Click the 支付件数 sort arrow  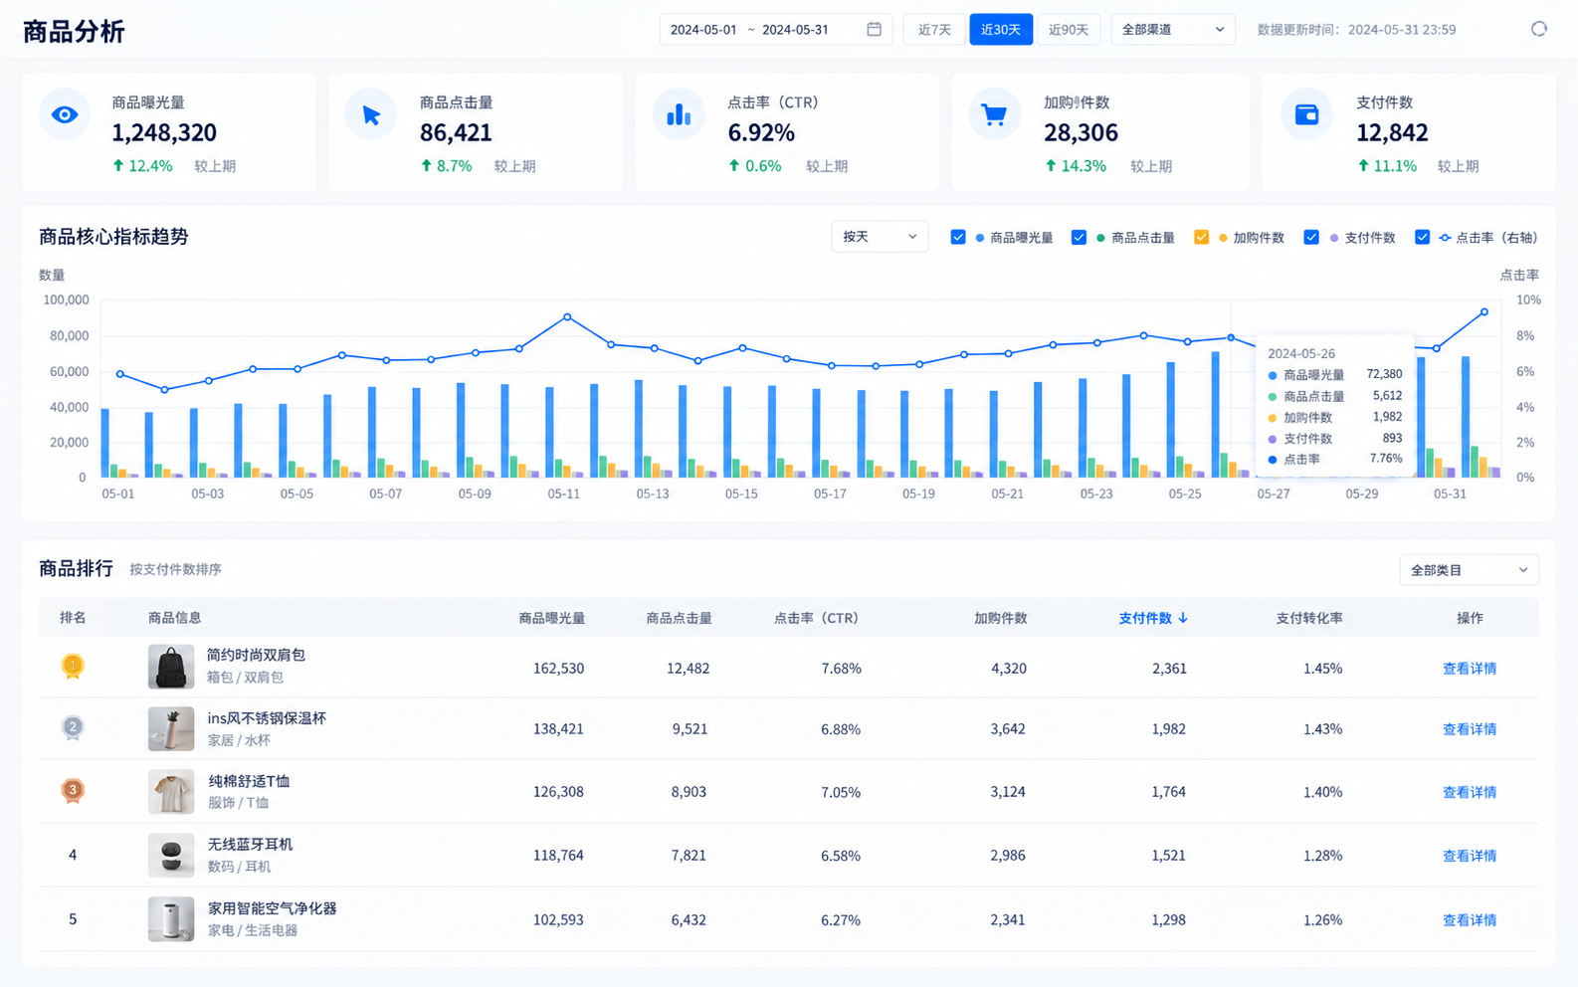coord(1183,618)
